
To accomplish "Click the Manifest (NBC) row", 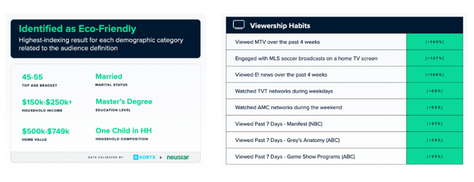I will (316, 123).
